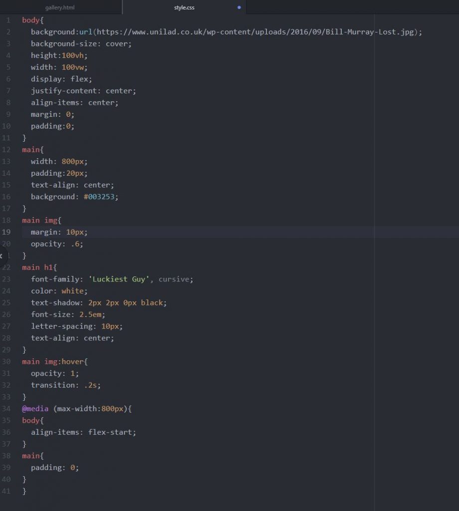Click the 'padding: 0;' line on line 39
Image resolution: width=459 pixels, height=511 pixels.
click(x=55, y=468)
